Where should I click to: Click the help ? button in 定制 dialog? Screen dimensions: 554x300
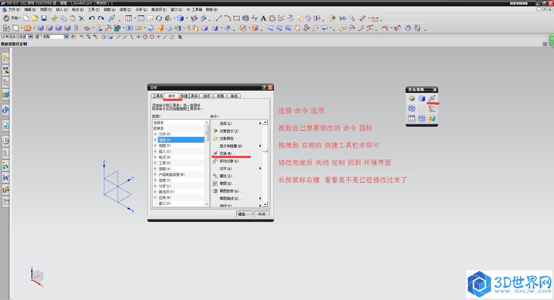(x=264, y=87)
